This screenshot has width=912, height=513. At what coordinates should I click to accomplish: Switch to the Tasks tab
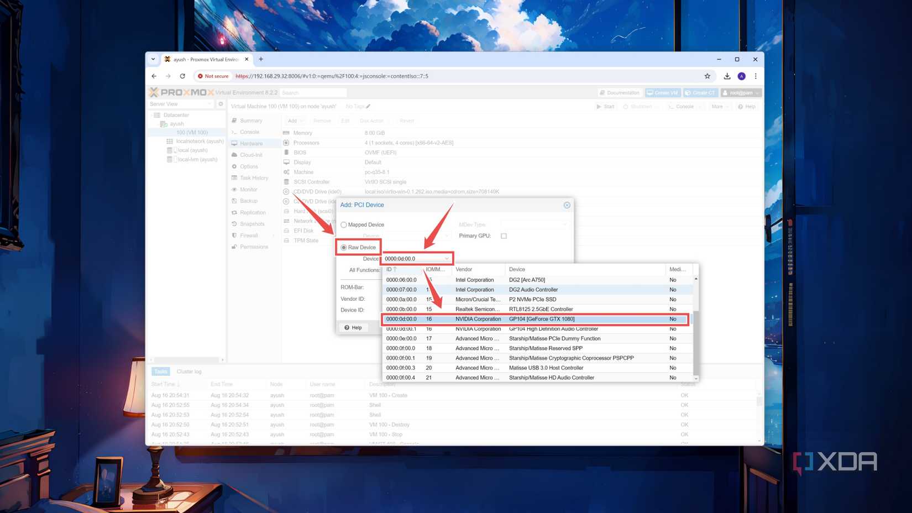[160, 371]
